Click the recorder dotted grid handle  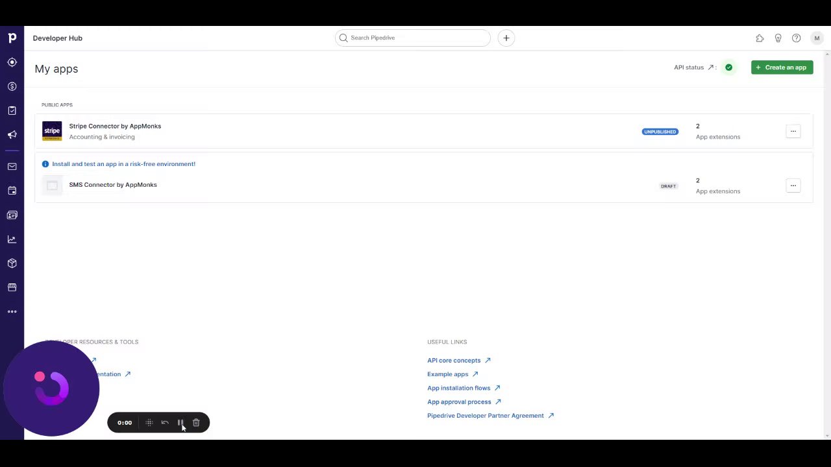149,423
